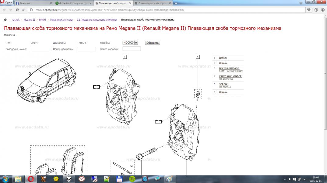Screen dimensions: 327x183
Task: Focus the Заводской номер input field
Action: coord(40,49)
